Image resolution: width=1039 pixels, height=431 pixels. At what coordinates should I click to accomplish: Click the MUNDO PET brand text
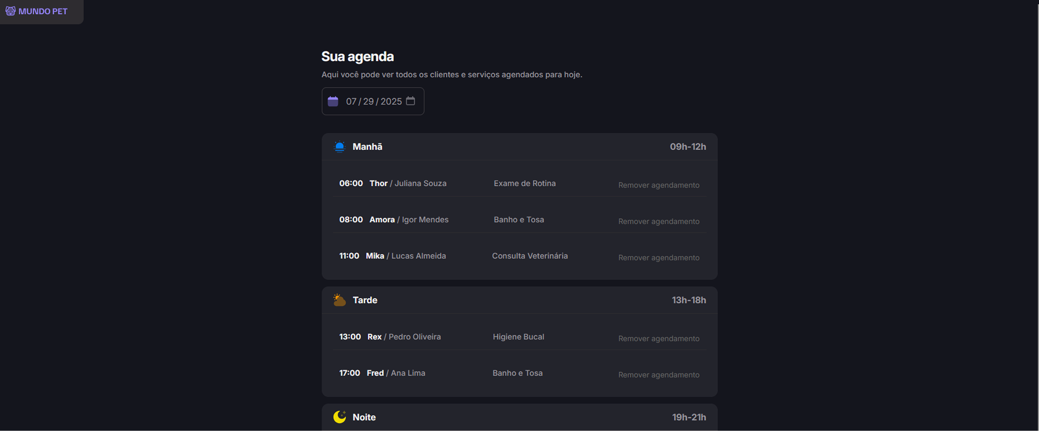click(x=43, y=11)
